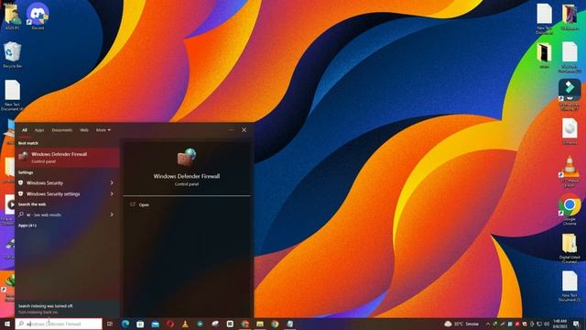Expand arrow beside Windows Security settings
Screen dimensions: 586x330
tap(112, 193)
